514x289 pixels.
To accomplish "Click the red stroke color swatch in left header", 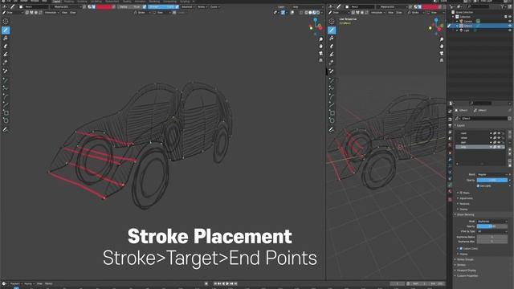I will tap(104, 7).
